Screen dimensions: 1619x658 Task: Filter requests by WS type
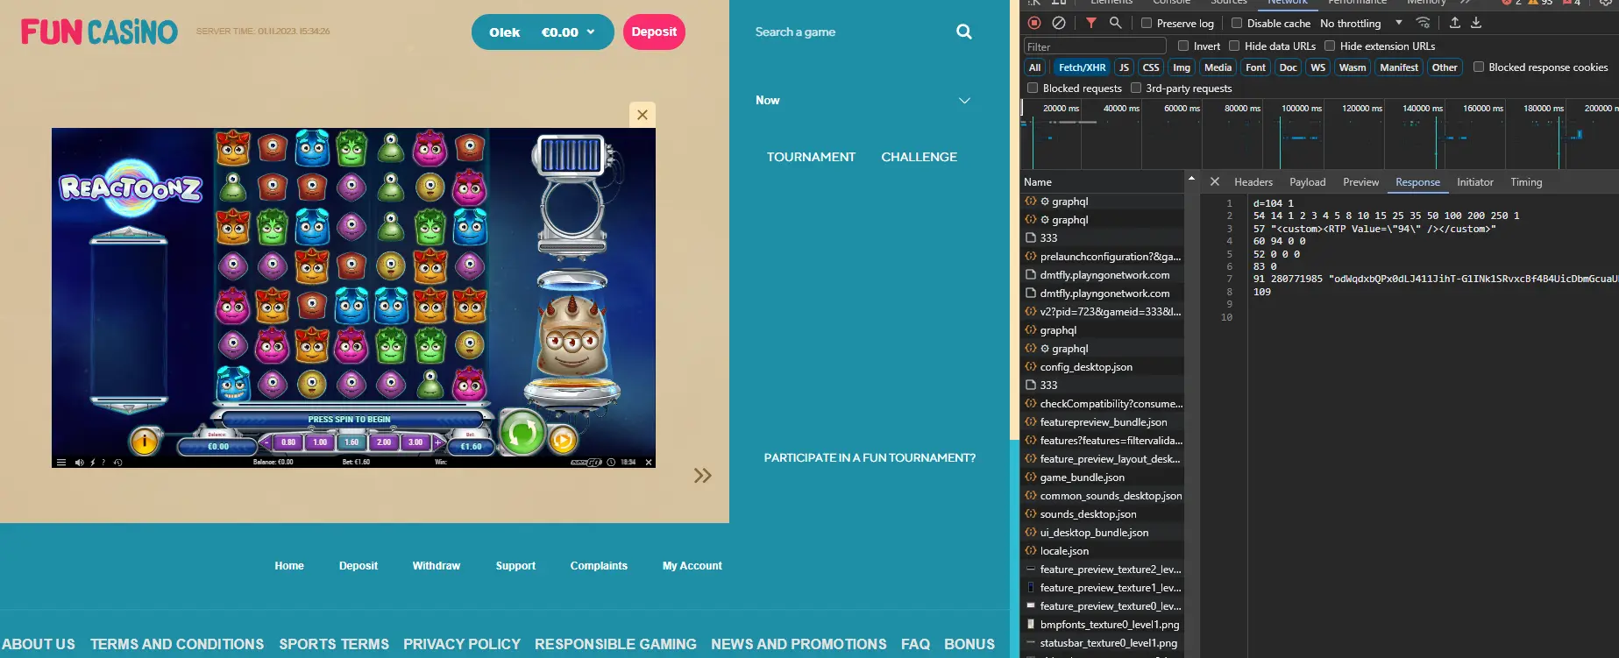1317,67
